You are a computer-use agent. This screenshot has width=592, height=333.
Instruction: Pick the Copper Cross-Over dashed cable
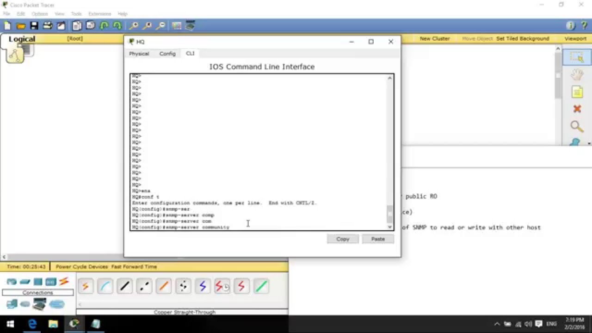tap(144, 286)
